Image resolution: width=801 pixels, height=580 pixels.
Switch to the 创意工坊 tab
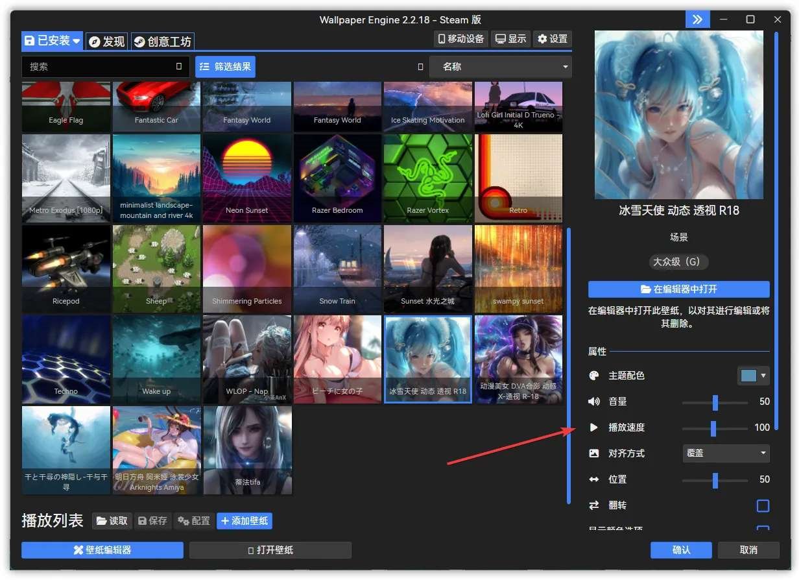tap(162, 40)
